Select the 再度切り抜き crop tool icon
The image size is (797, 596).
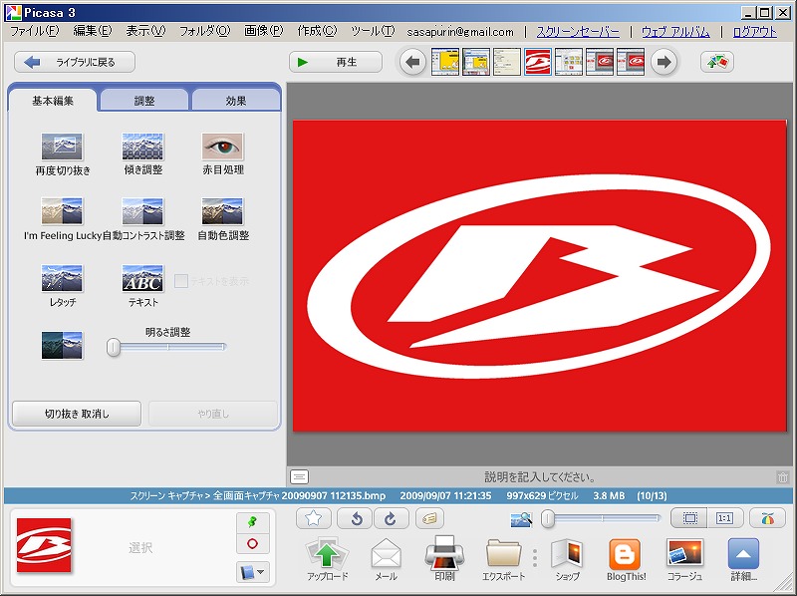point(62,147)
